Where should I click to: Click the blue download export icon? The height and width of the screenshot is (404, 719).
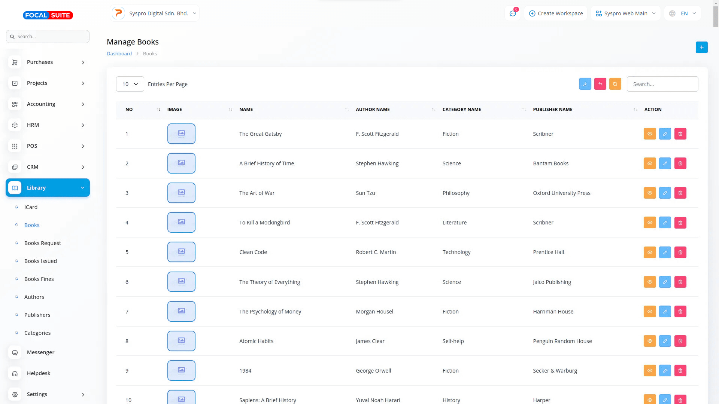pos(585,84)
